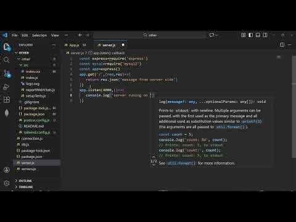Open index.css in the file tree
The image size is (296, 222).
(x=33, y=72)
